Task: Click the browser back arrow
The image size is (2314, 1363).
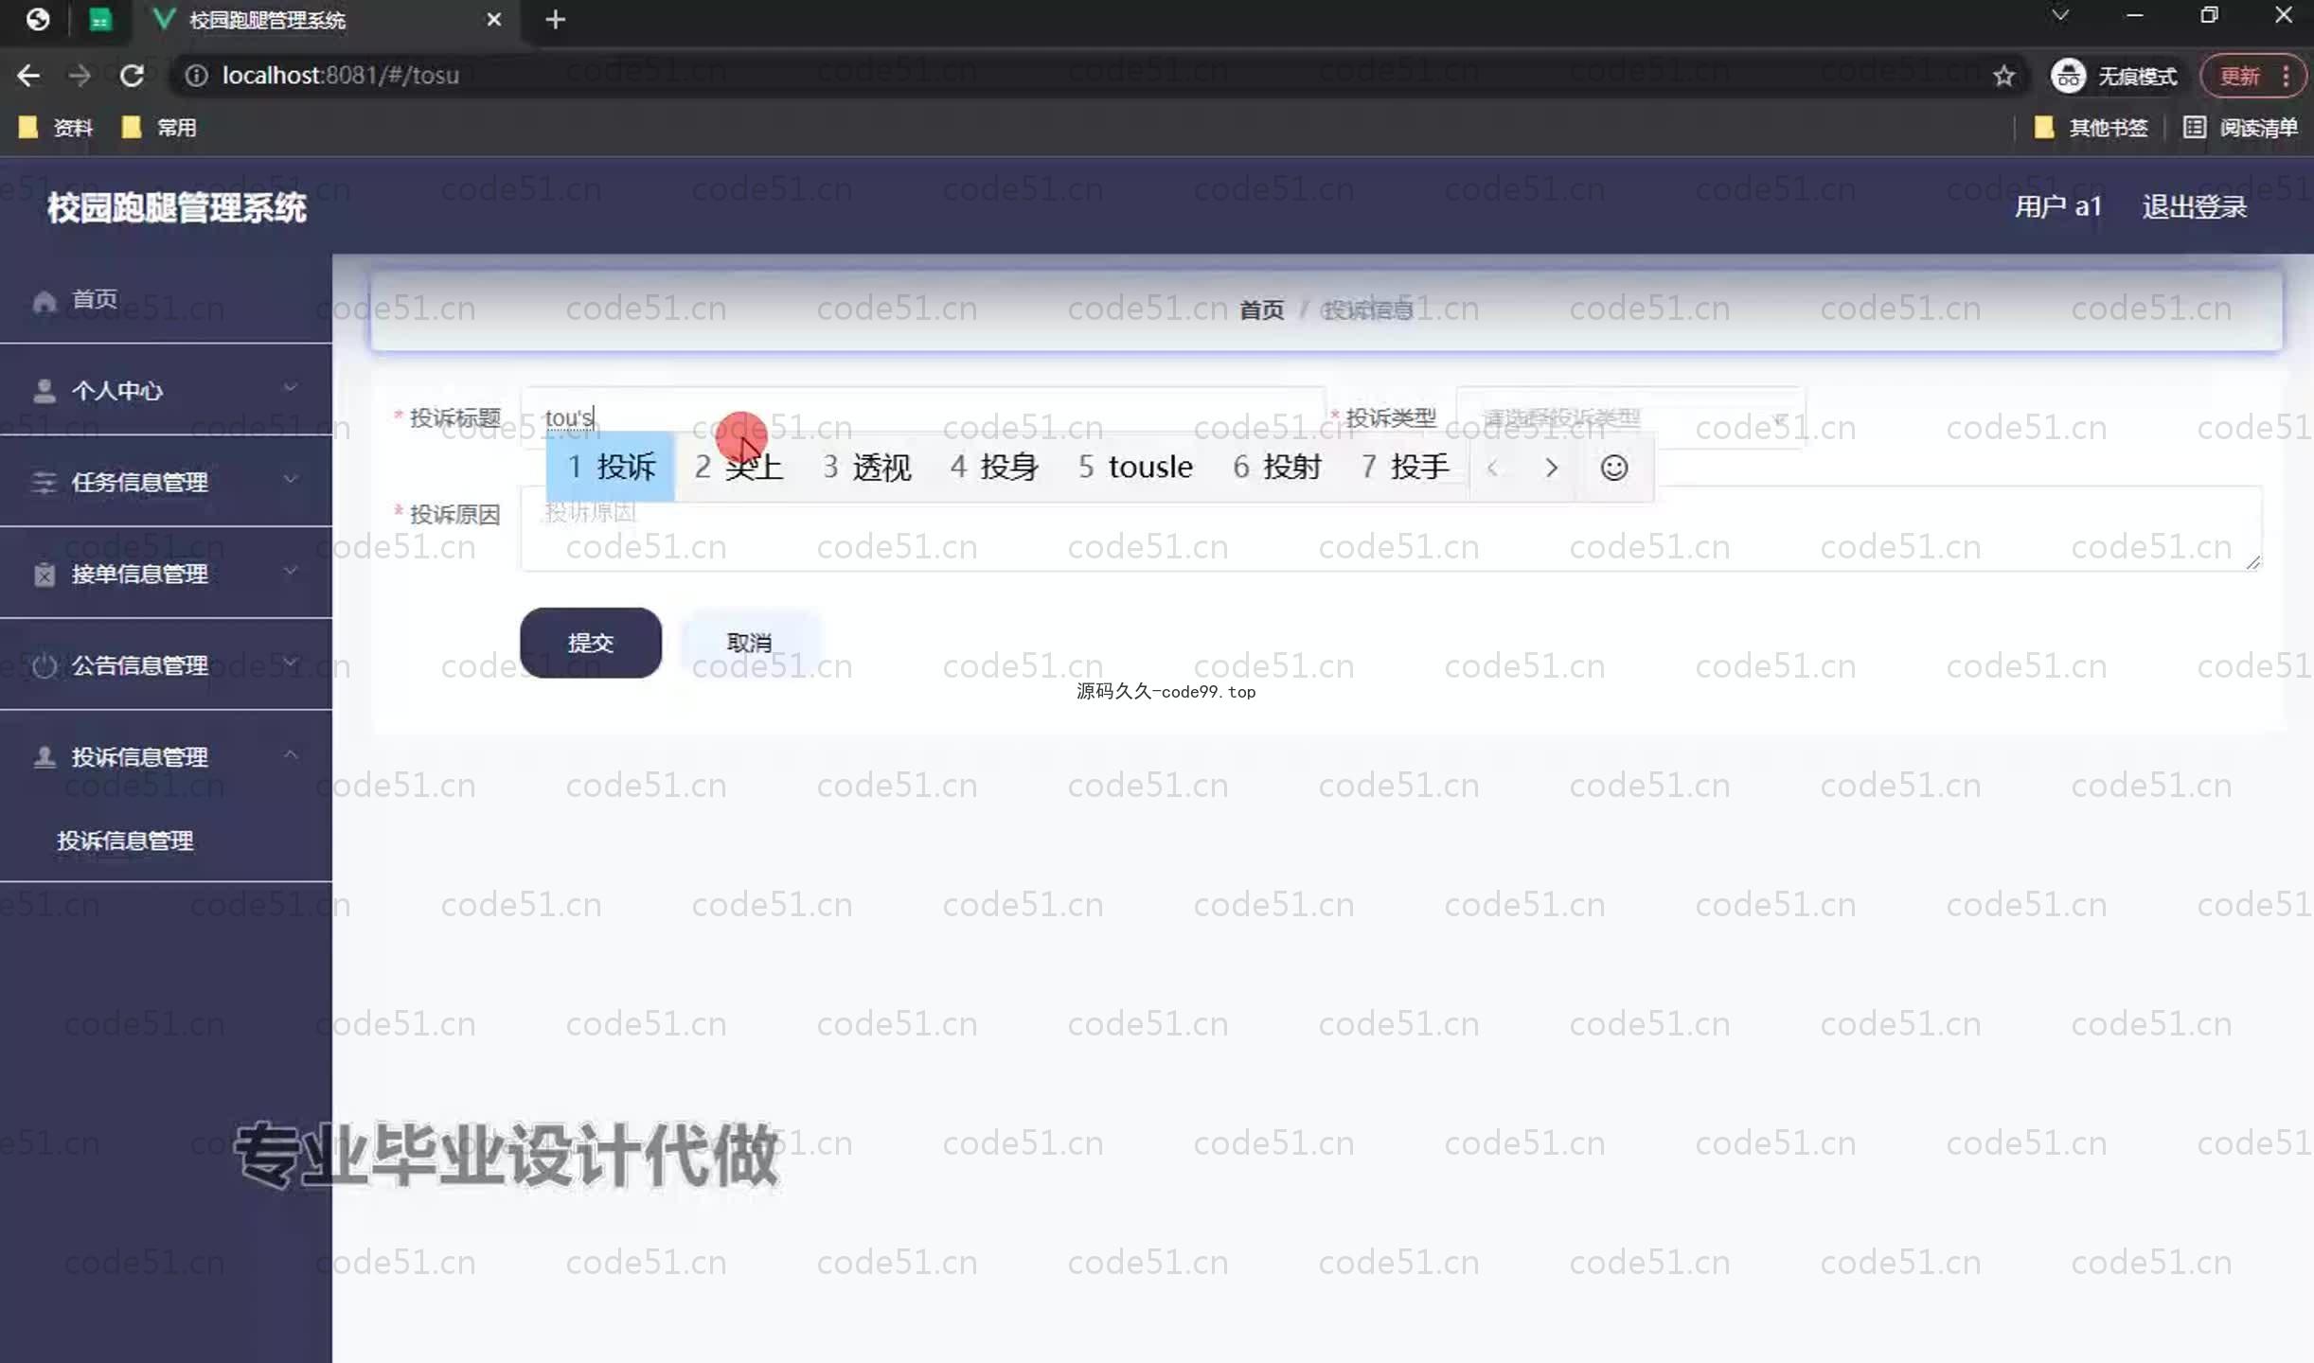Action: (28, 76)
